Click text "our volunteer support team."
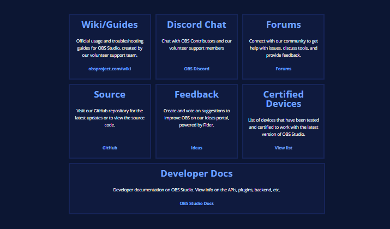 (x=110, y=55)
